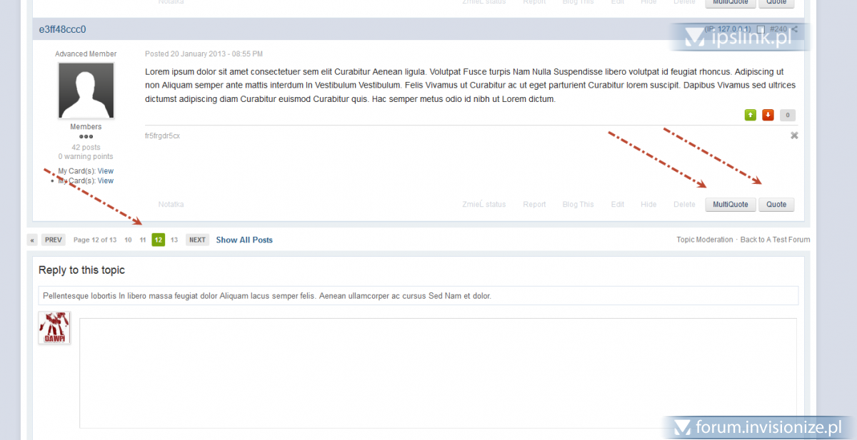This screenshot has height=440, width=857.
Task: Tick the checkbox for post #240
Action: [761, 30]
